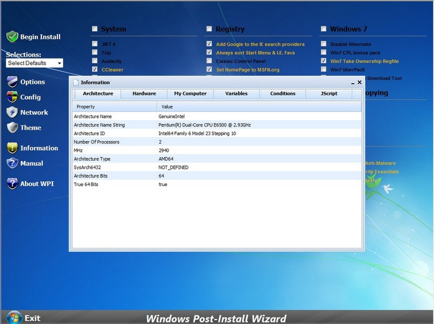434x324 pixels.
Task: Click the Information menu label
Action: point(39,148)
